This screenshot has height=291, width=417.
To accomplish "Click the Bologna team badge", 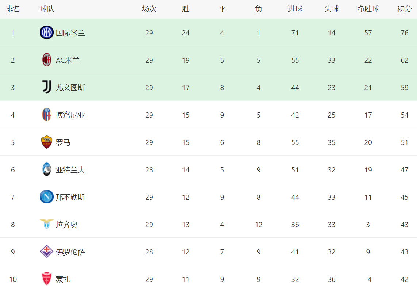I will 47,115.
